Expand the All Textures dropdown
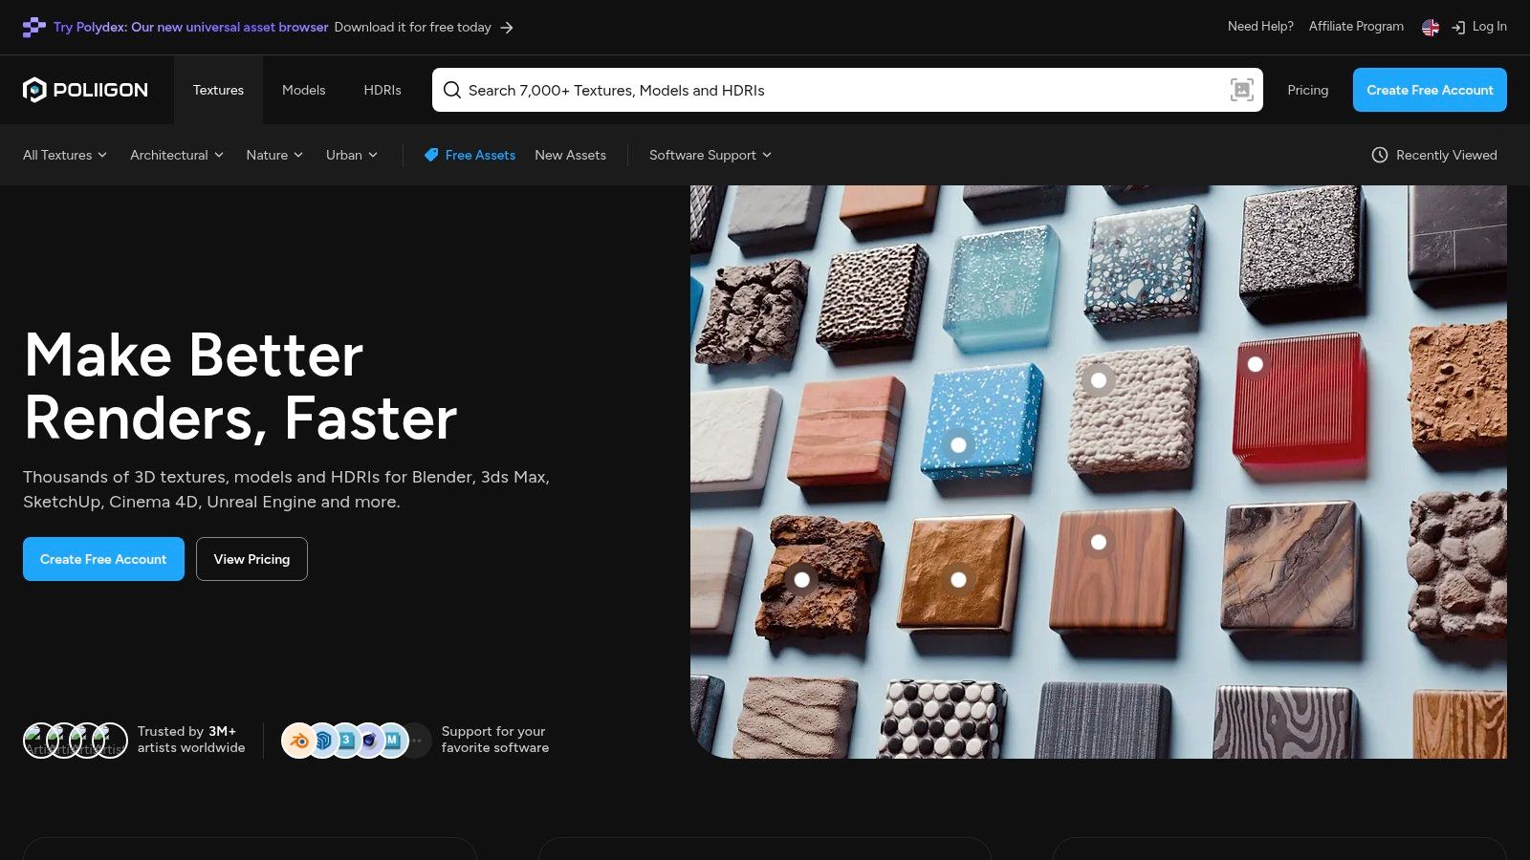 [65, 155]
